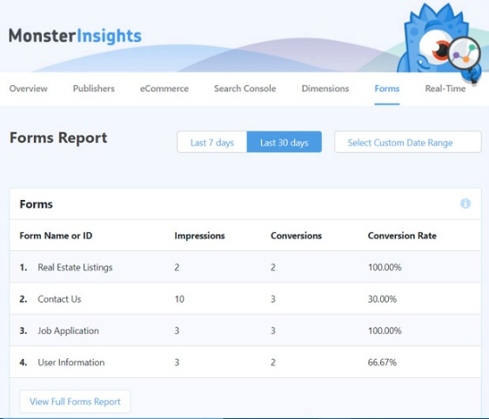Click the Job Application form entry
The width and height of the screenshot is (489, 419).
68,330
